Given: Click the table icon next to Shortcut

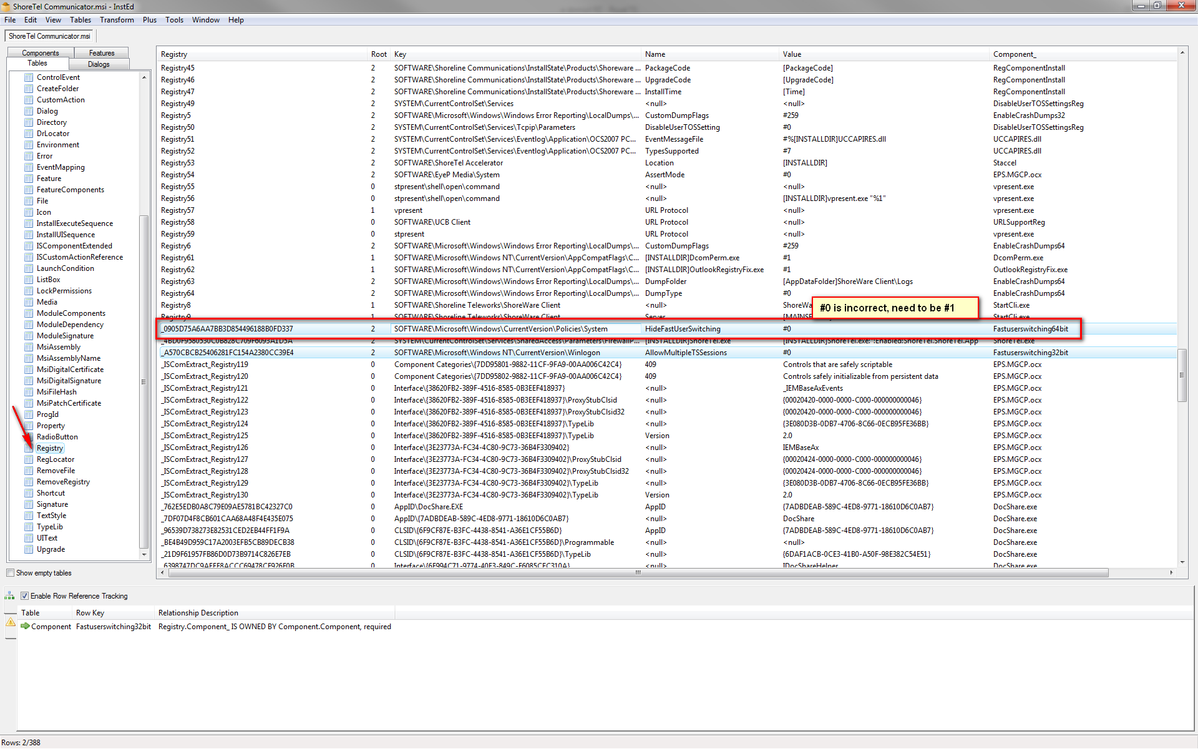Looking at the screenshot, I should point(29,493).
